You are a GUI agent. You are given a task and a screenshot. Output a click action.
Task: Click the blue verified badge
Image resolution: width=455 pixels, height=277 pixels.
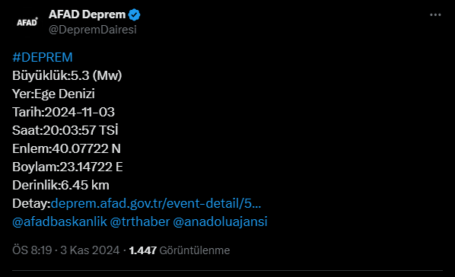pyautogui.click(x=135, y=14)
